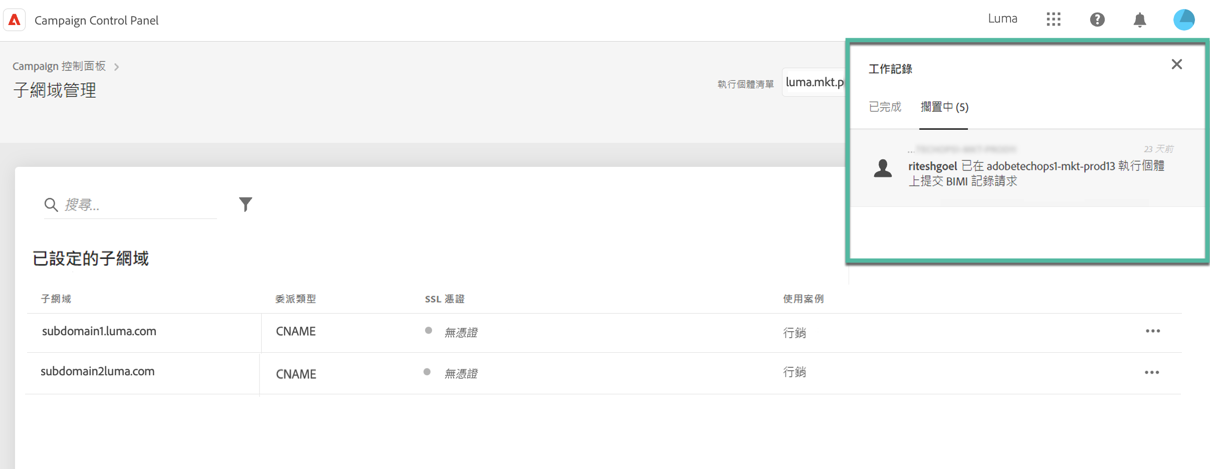The width and height of the screenshot is (1210, 469).
Task: Switch to the 已完成 tab
Action: [x=885, y=107]
